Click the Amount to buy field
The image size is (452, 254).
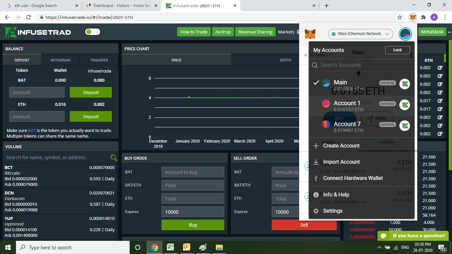pos(193,172)
